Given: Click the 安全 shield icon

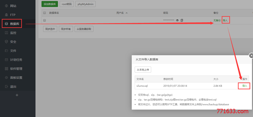Looking at the screenshot, I should pyautogui.click(x=6, y=42).
